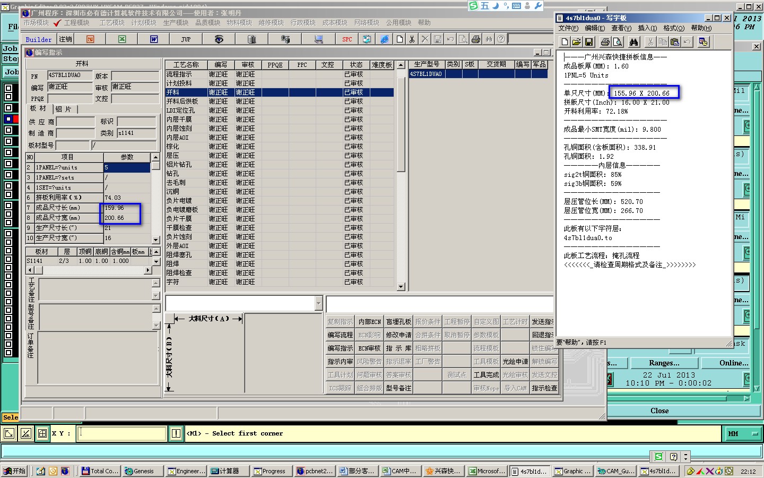Click the 编写指示 button
Image resolution: width=764 pixels, height=478 pixels.
click(340, 348)
